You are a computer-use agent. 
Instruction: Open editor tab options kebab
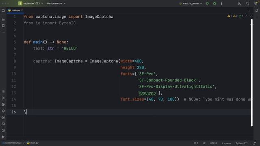[249, 10]
